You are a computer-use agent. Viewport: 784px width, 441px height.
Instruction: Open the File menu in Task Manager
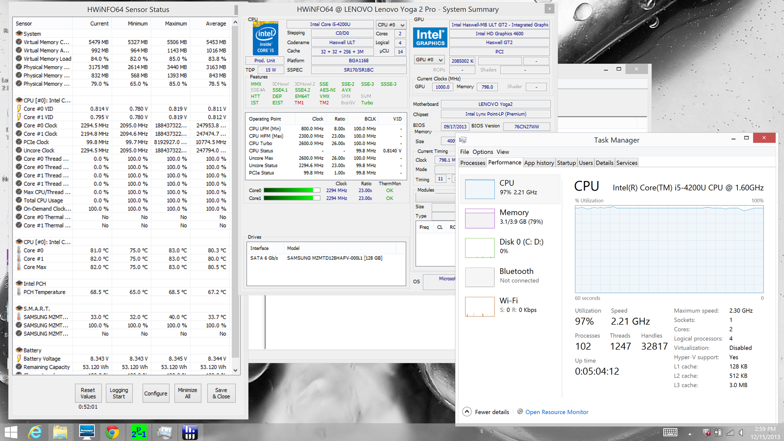pyautogui.click(x=464, y=151)
